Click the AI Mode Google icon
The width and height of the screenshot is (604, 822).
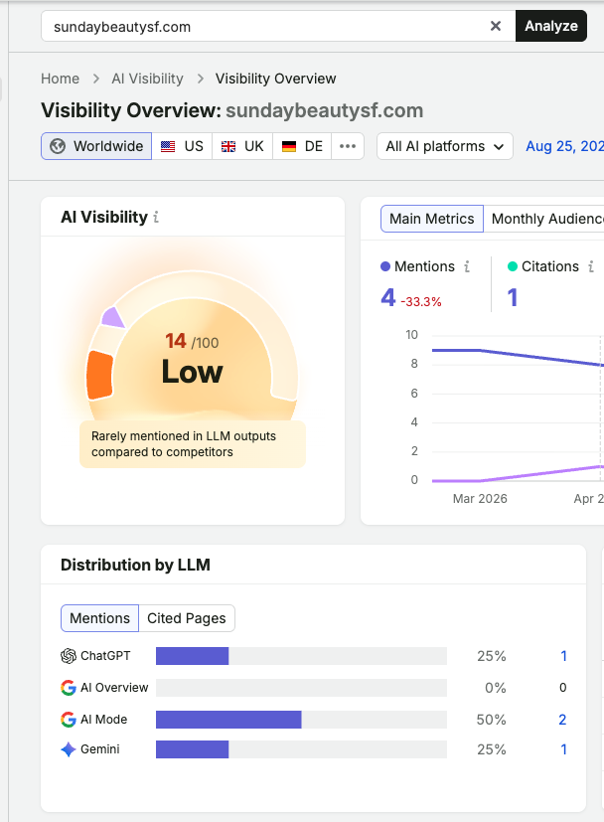point(69,720)
